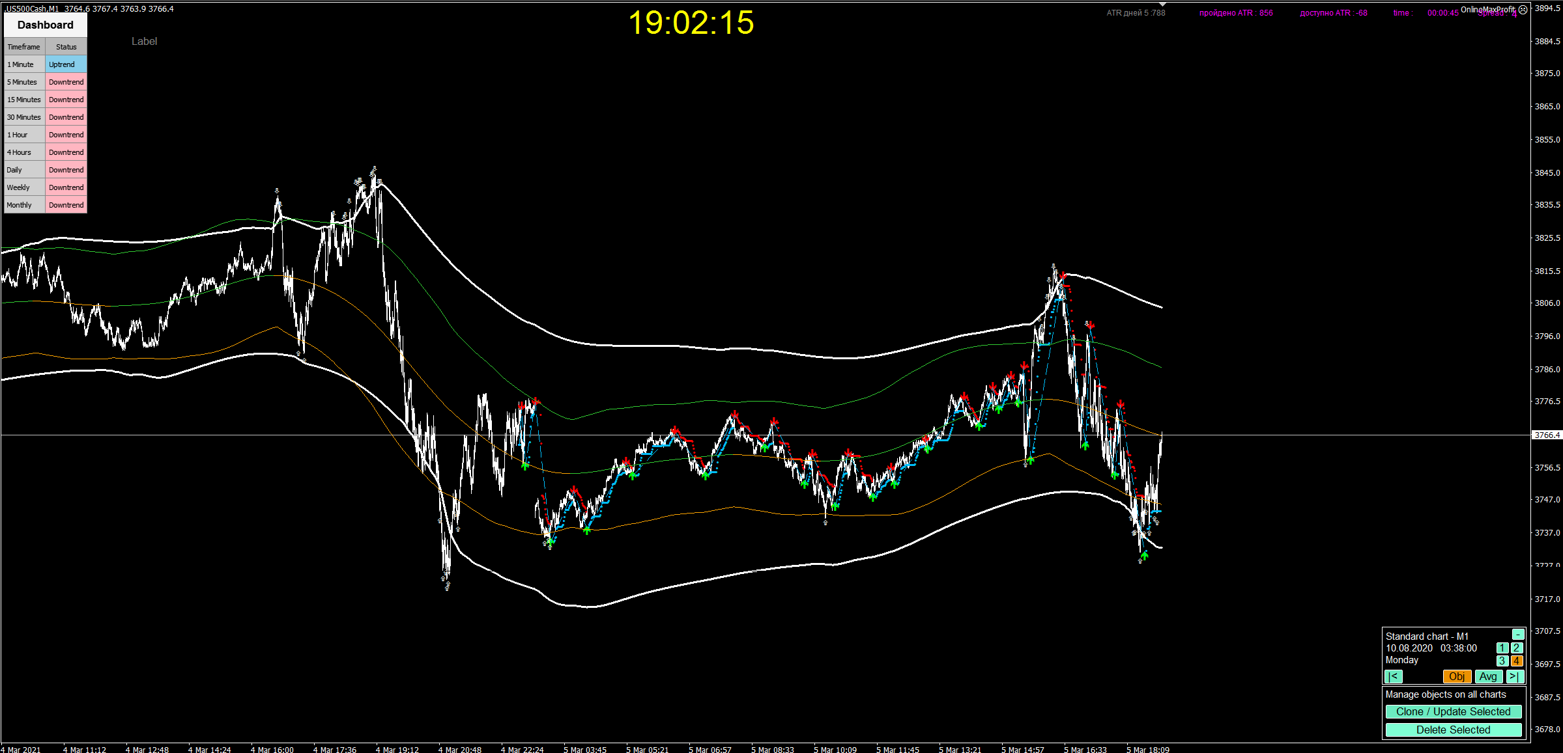Click the green up arrow signal near 5 Mar 18:09
Screen dimensions: 1563x753
pos(1145,555)
